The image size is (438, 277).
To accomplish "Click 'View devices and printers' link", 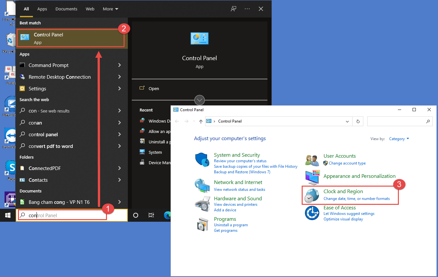I will click(x=235, y=204).
